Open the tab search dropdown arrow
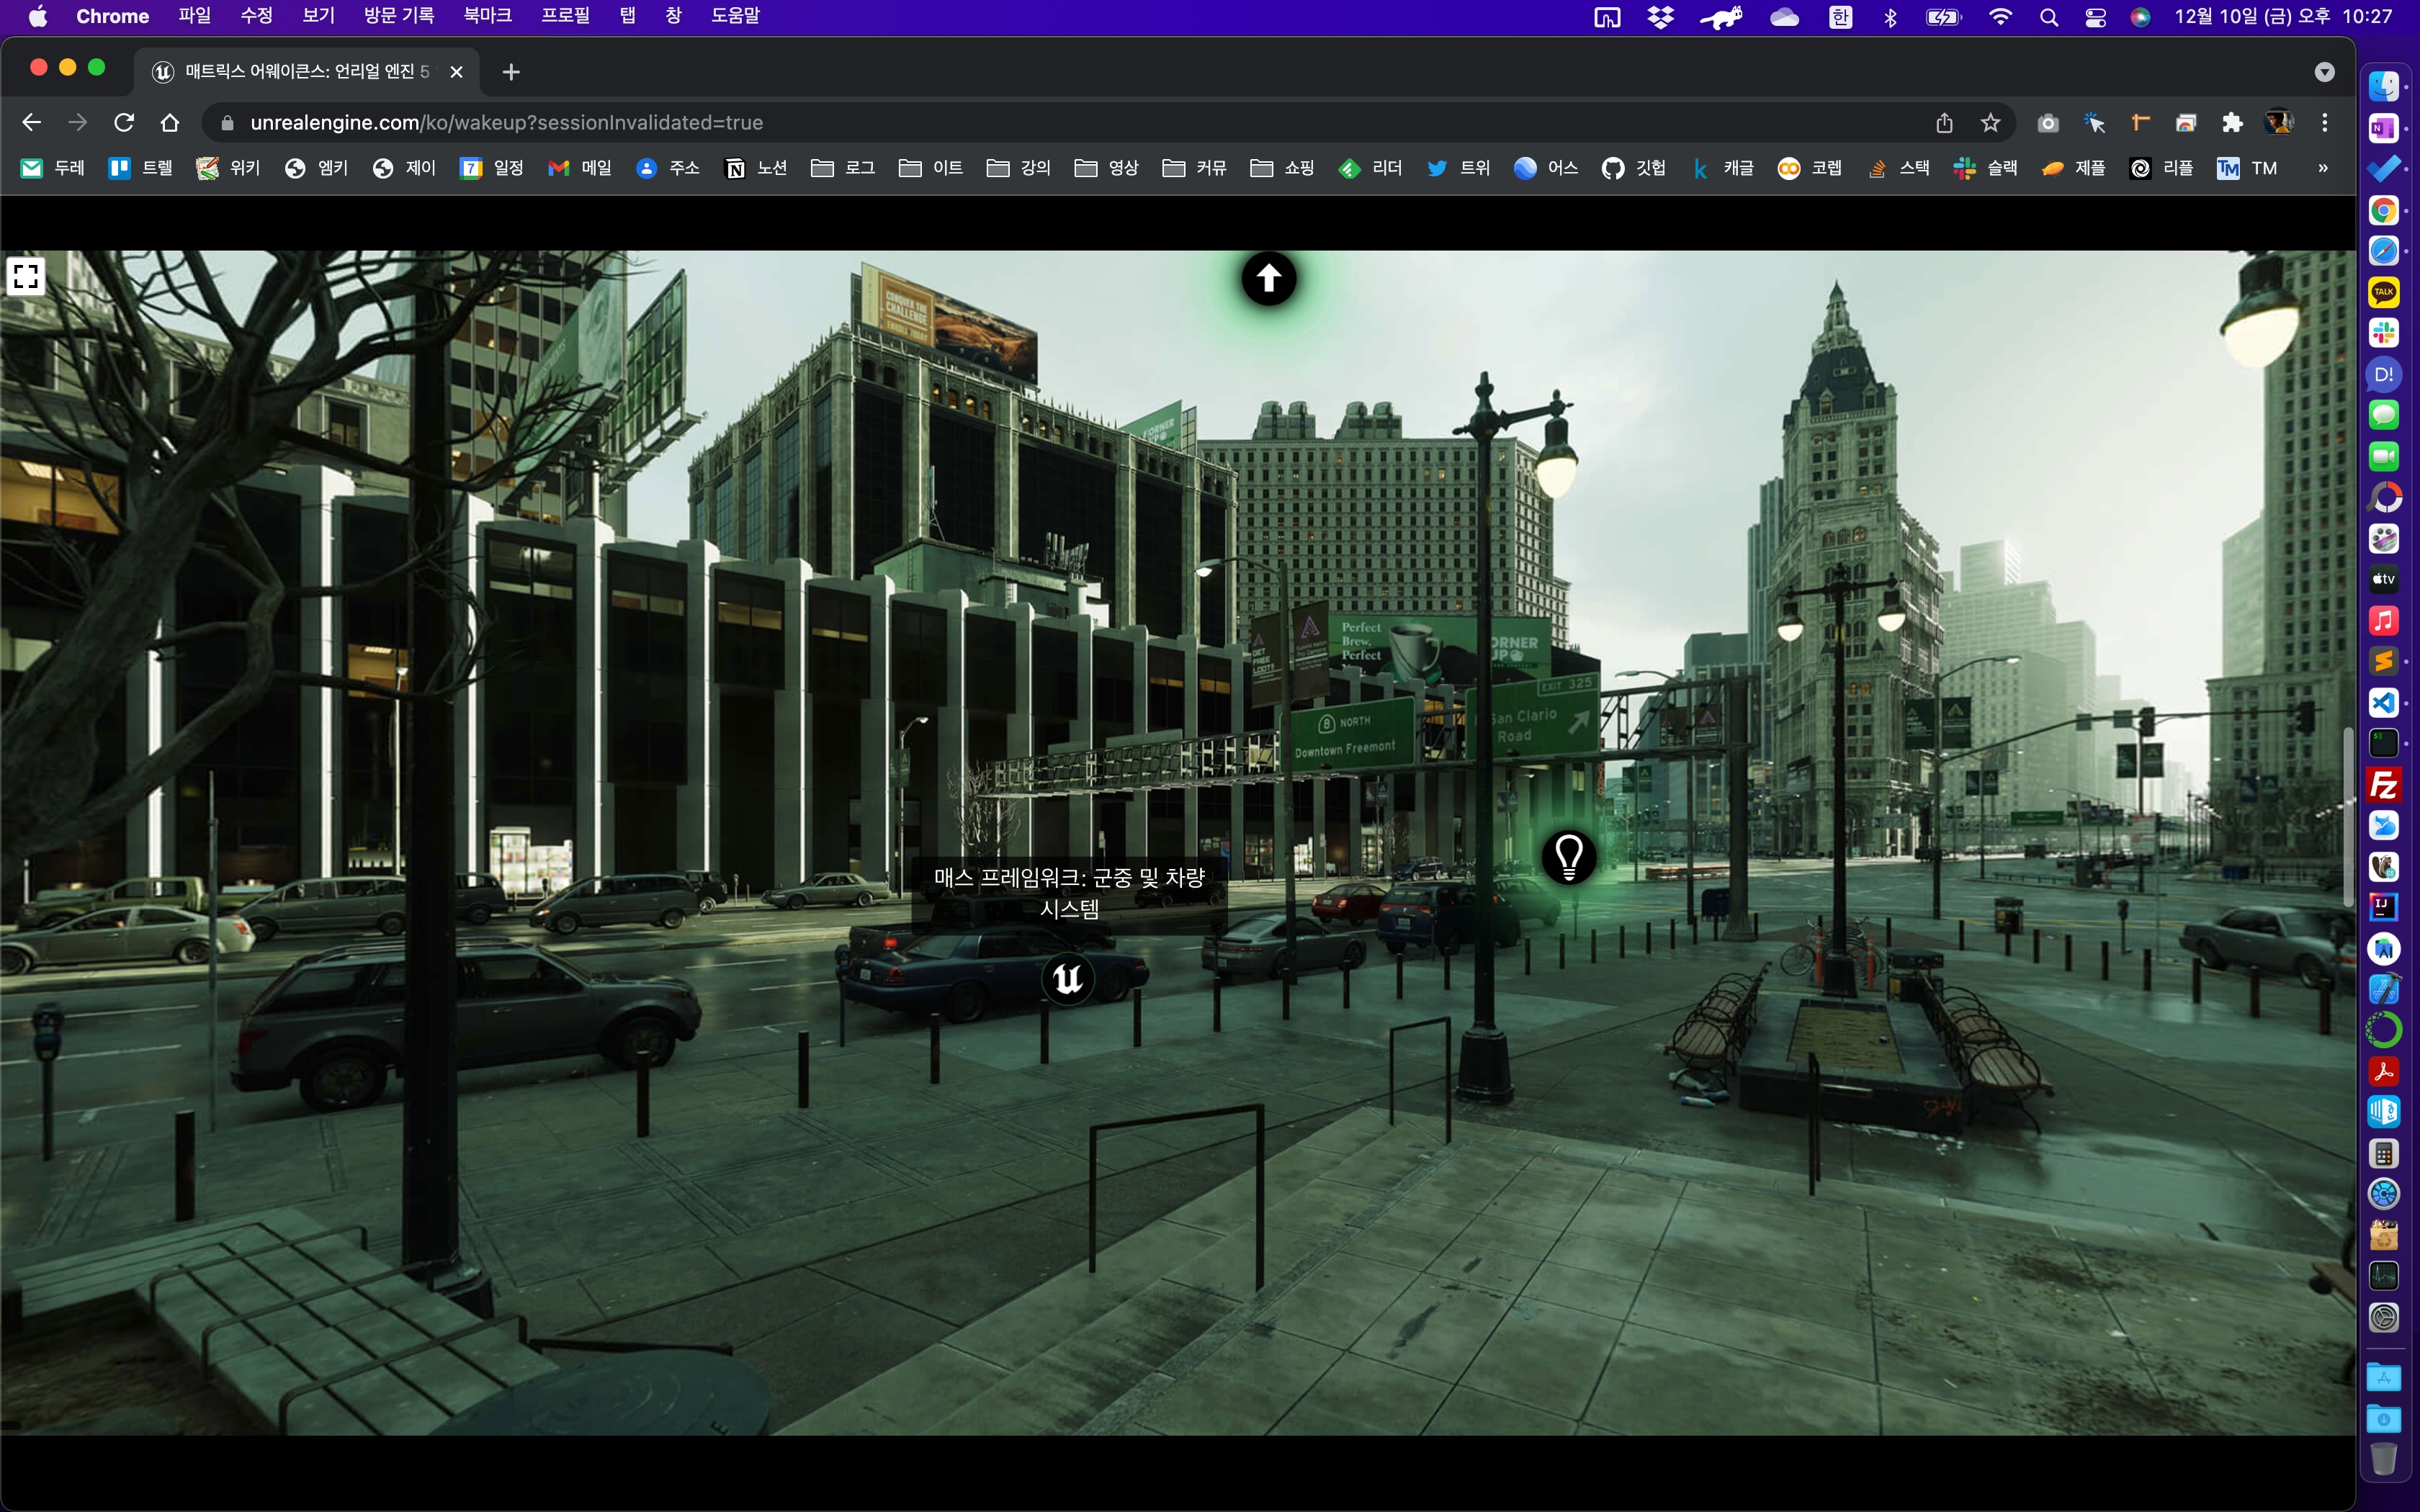2420x1512 pixels. click(2325, 72)
